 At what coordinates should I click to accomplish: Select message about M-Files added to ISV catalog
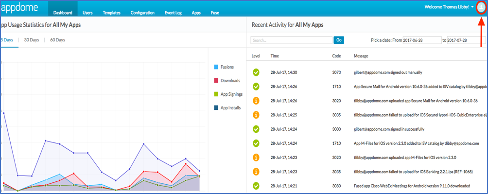417,143
